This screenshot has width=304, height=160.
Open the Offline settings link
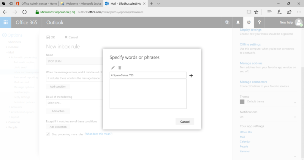(250, 44)
